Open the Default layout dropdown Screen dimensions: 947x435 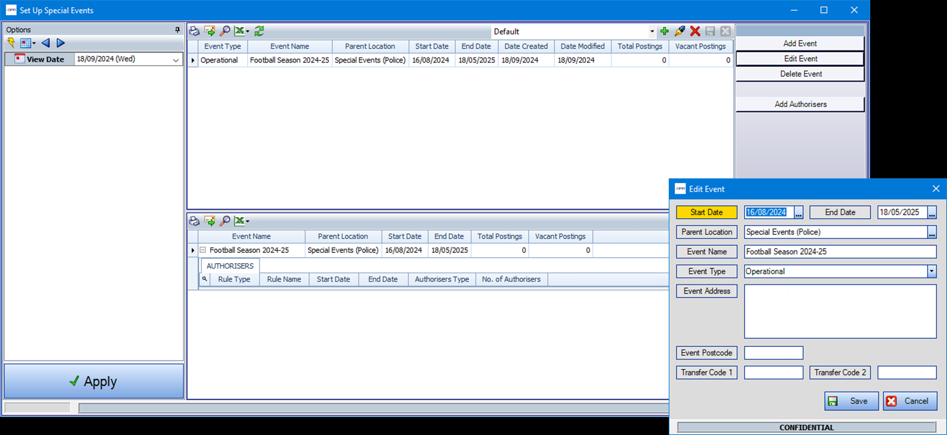[x=652, y=32]
